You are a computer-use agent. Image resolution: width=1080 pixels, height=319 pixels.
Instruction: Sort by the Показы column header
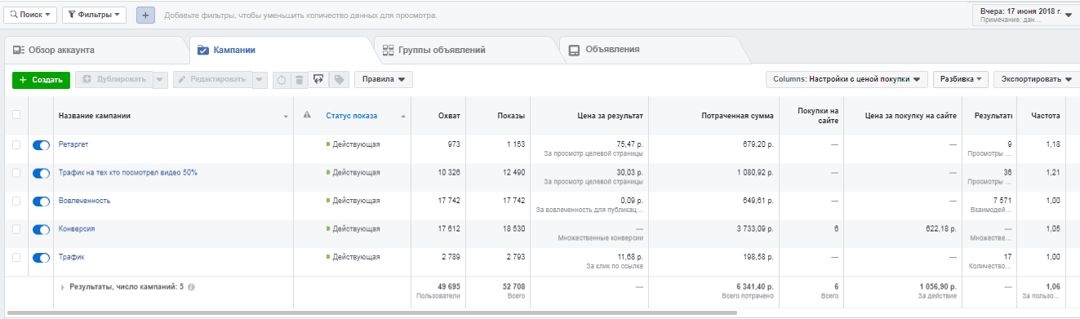511,116
